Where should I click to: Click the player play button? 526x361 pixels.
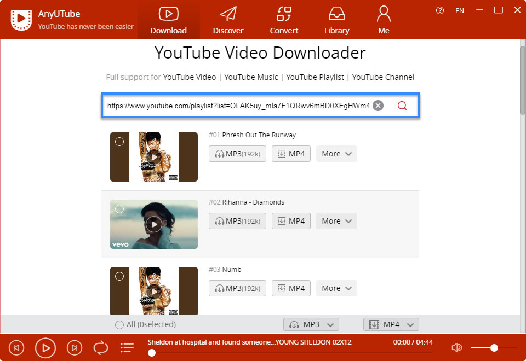point(45,348)
